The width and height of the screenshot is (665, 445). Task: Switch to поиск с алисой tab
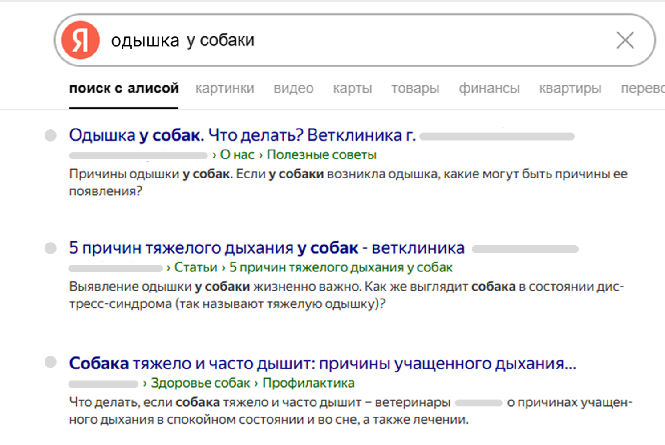(x=124, y=88)
